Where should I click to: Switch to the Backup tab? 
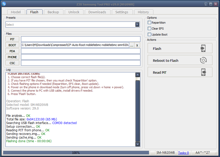53,12
